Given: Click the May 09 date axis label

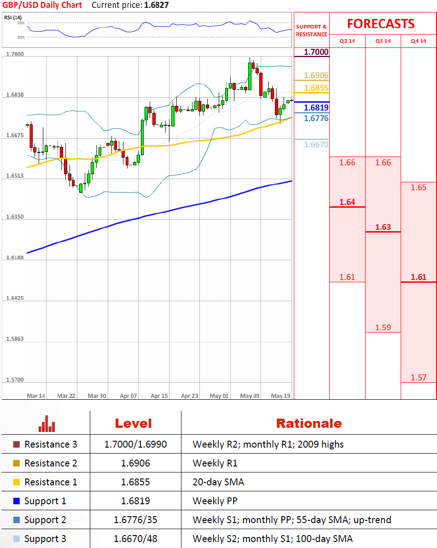Looking at the screenshot, I should pyautogui.click(x=250, y=396).
